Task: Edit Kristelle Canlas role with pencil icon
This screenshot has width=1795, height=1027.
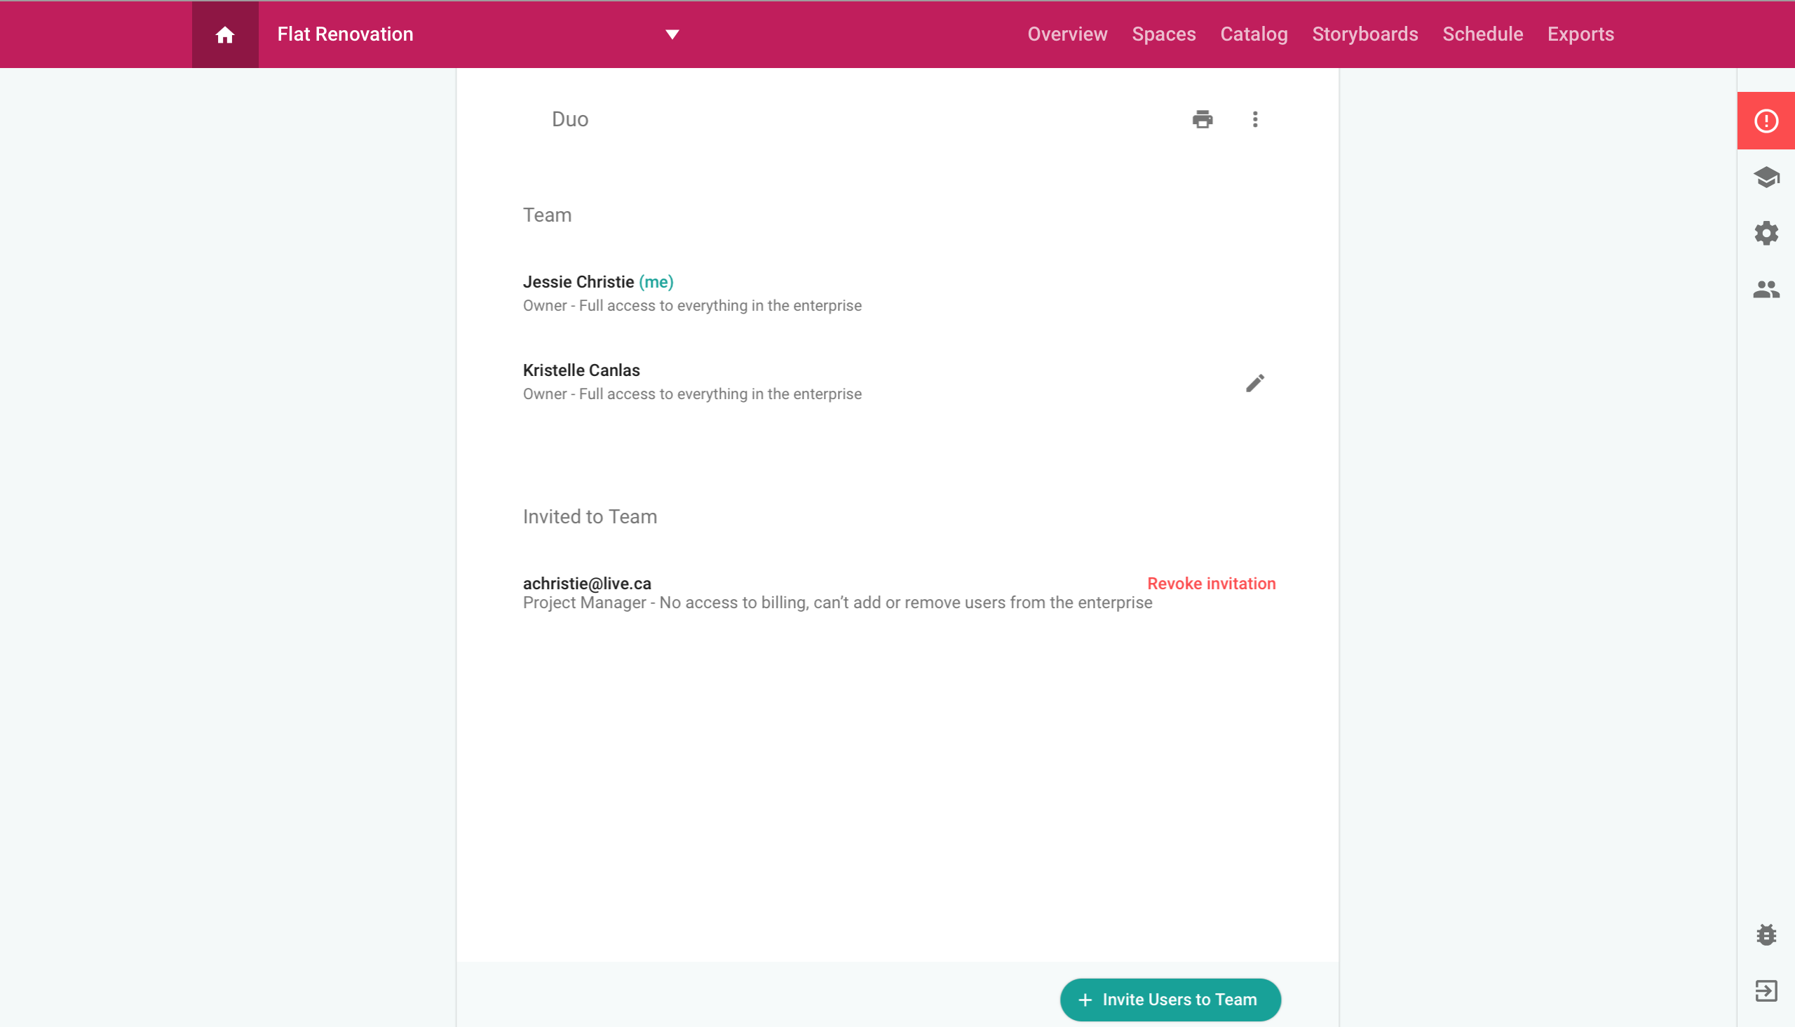Action: [x=1254, y=383]
